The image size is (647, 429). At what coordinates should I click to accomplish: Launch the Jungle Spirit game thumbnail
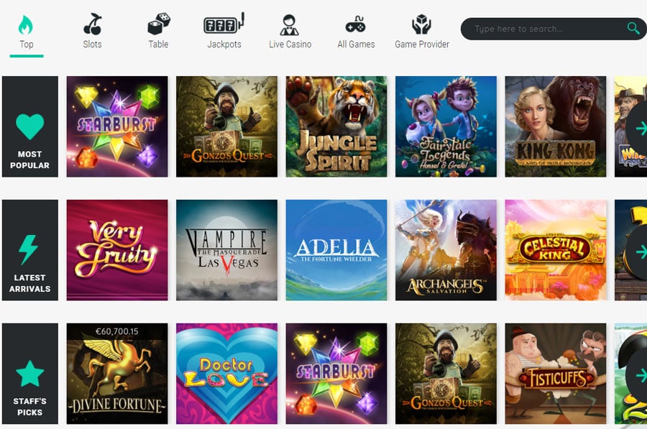coord(336,126)
